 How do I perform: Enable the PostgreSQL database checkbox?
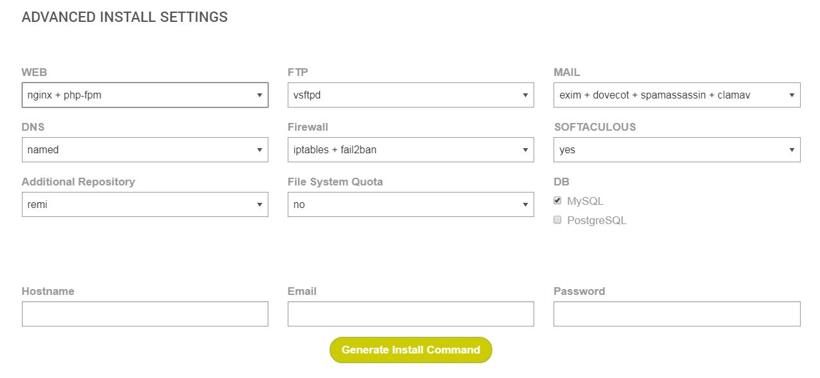557,220
